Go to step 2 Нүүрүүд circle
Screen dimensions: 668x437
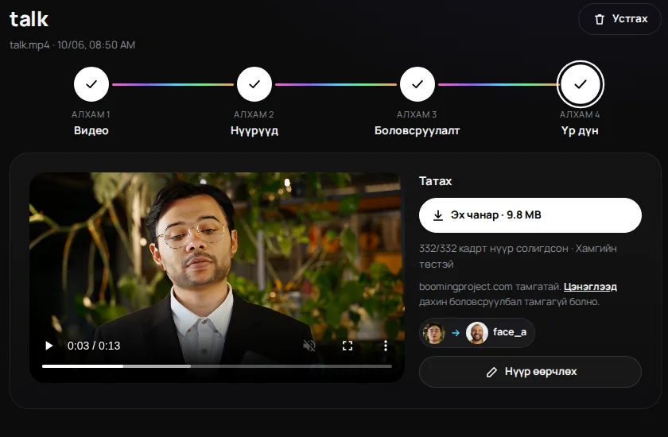point(254,84)
